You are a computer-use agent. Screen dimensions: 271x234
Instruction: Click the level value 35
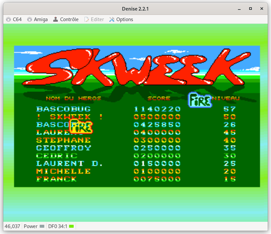tap(230, 148)
